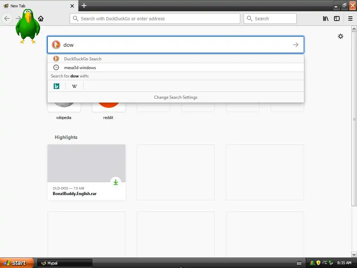Pick the 'mesa3d windows' history suggestion
The image size is (357, 268).
click(176, 67)
